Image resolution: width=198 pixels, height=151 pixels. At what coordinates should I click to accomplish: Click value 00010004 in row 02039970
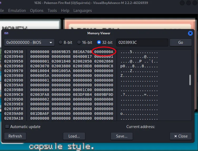tap(40, 71)
